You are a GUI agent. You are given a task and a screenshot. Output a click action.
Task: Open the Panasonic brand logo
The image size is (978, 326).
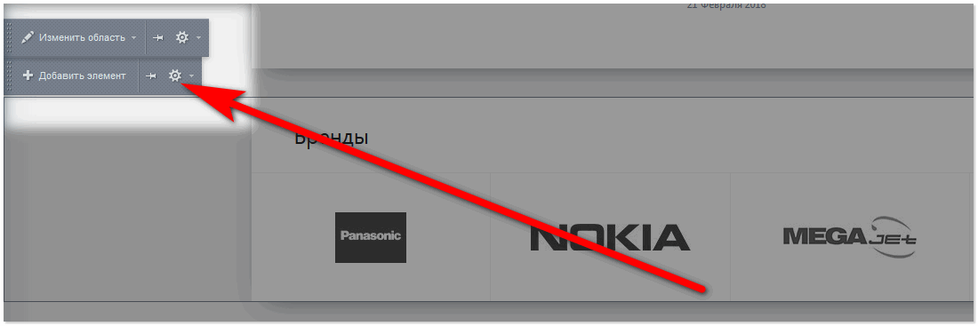pos(371,237)
